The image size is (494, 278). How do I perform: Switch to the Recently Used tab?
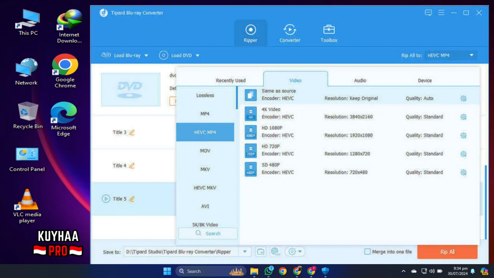tap(231, 80)
